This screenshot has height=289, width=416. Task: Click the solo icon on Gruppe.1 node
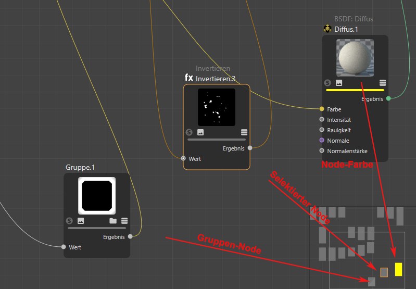coord(69,221)
